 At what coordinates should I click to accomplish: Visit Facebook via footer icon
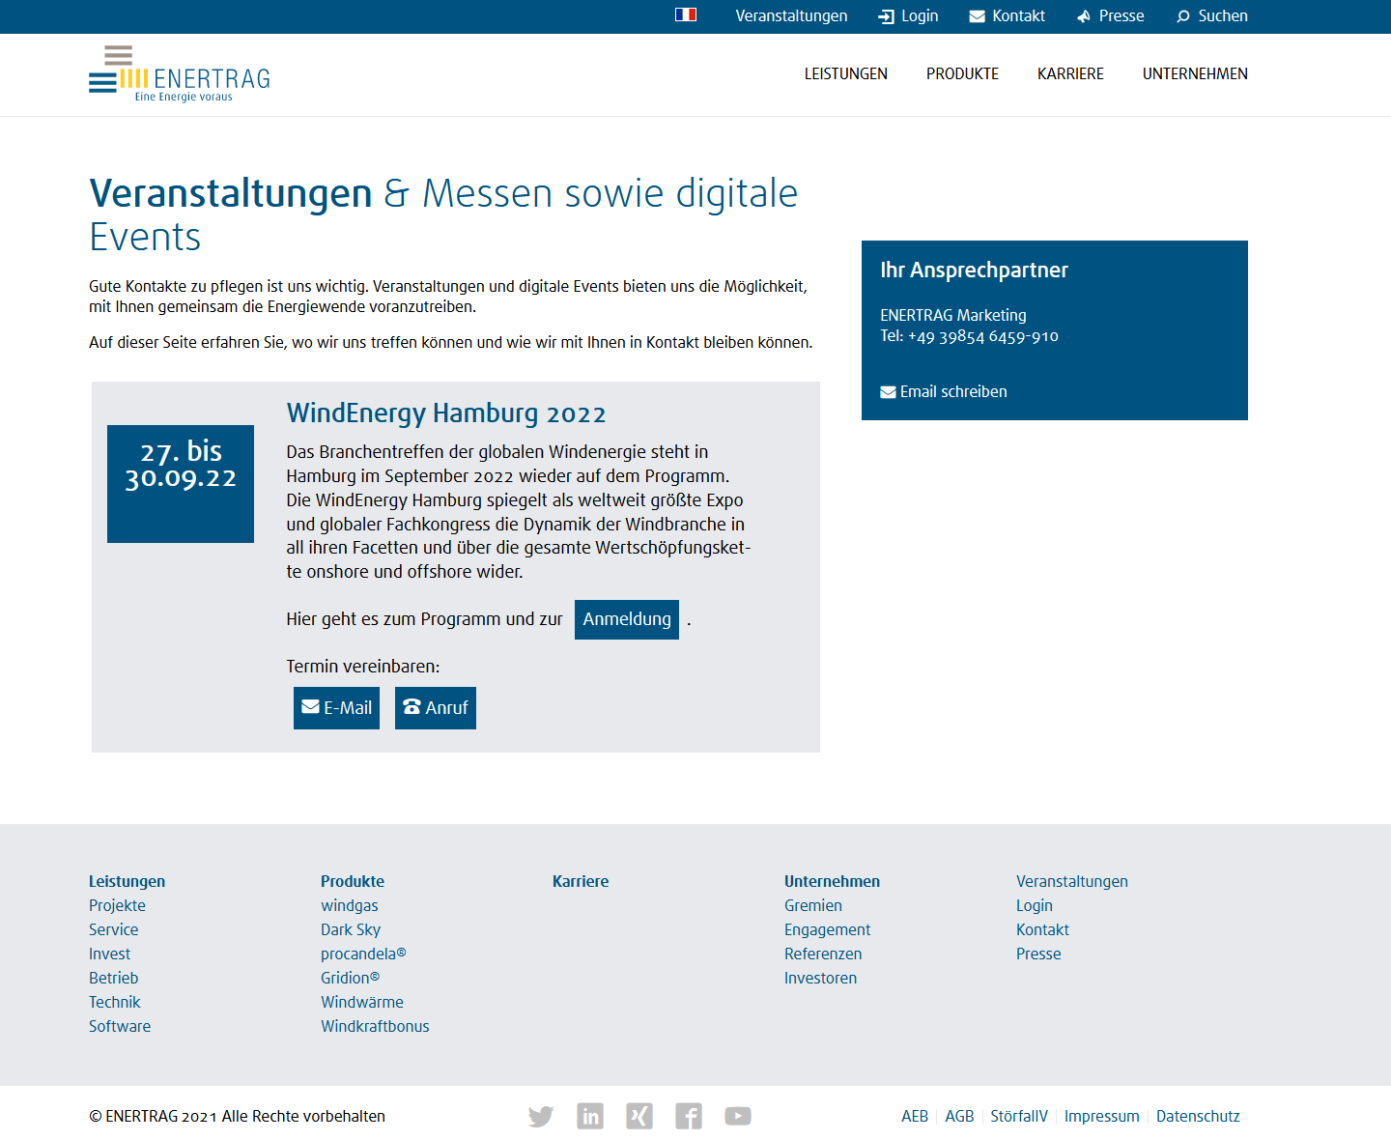pos(689,1116)
